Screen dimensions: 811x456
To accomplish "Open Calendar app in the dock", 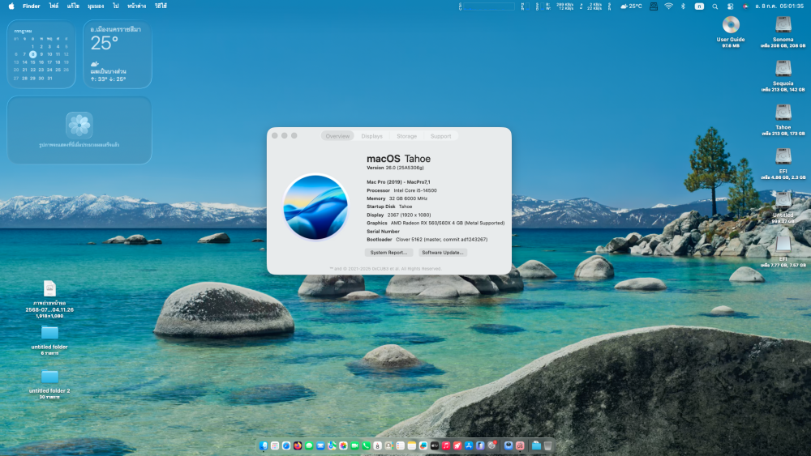I will (x=378, y=445).
